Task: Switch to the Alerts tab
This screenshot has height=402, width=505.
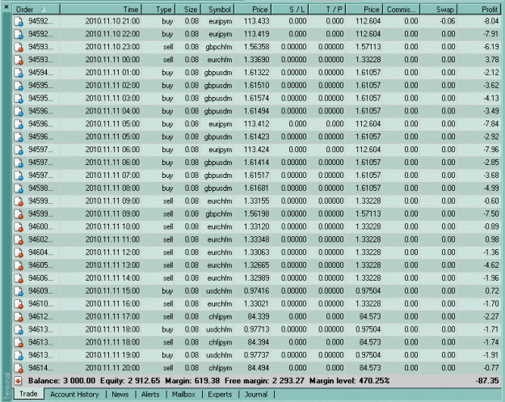Action: 150,394
